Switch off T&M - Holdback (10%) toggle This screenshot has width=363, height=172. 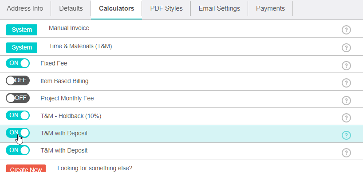tap(18, 115)
